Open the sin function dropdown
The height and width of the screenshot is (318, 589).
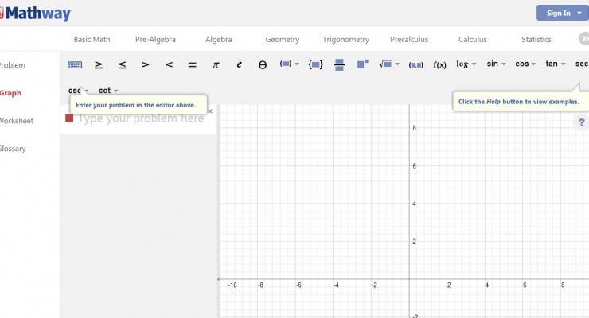[497, 64]
